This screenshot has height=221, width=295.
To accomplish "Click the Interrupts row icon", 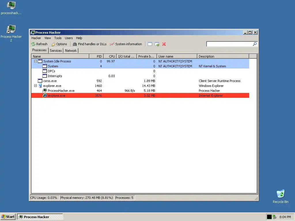I will pos(45,76).
